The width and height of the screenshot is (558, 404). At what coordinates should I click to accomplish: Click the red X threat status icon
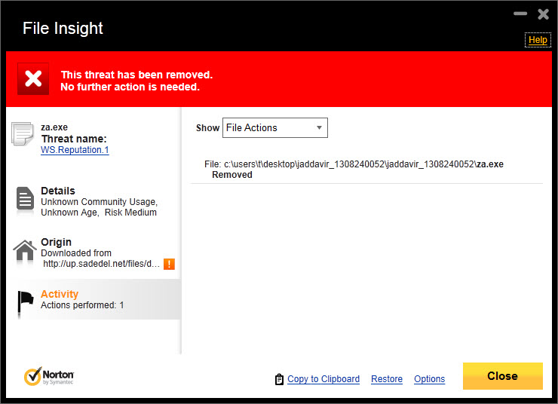[x=33, y=79]
